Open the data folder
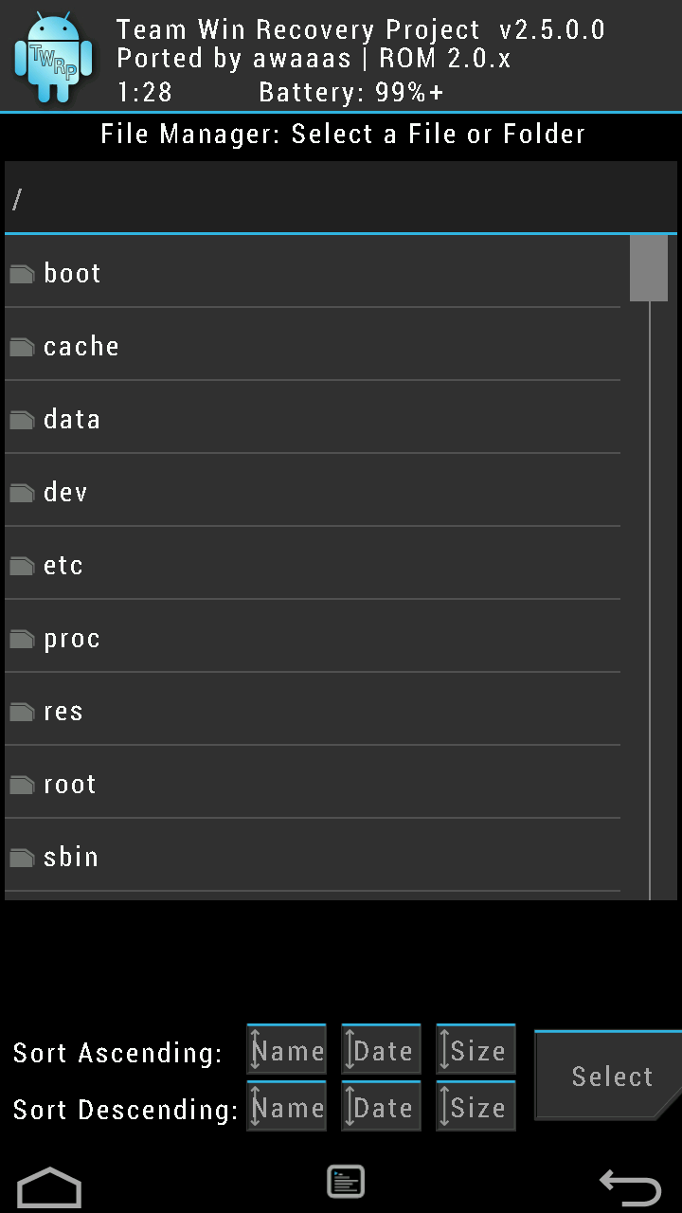 72,420
